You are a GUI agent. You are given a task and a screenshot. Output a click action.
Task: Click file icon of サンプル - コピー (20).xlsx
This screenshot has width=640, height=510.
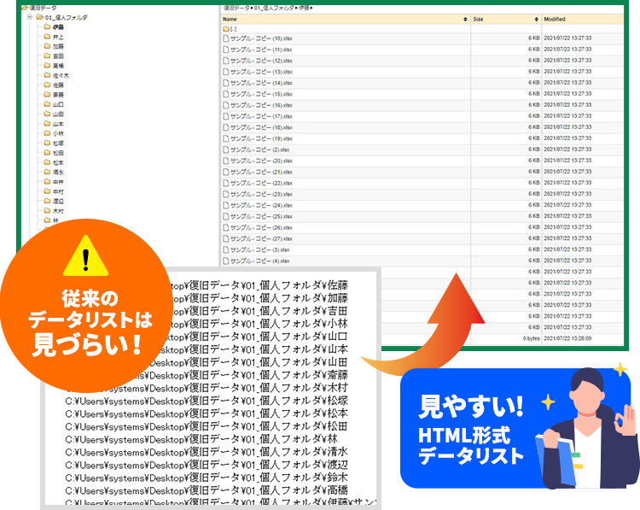pyautogui.click(x=226, y=161)
